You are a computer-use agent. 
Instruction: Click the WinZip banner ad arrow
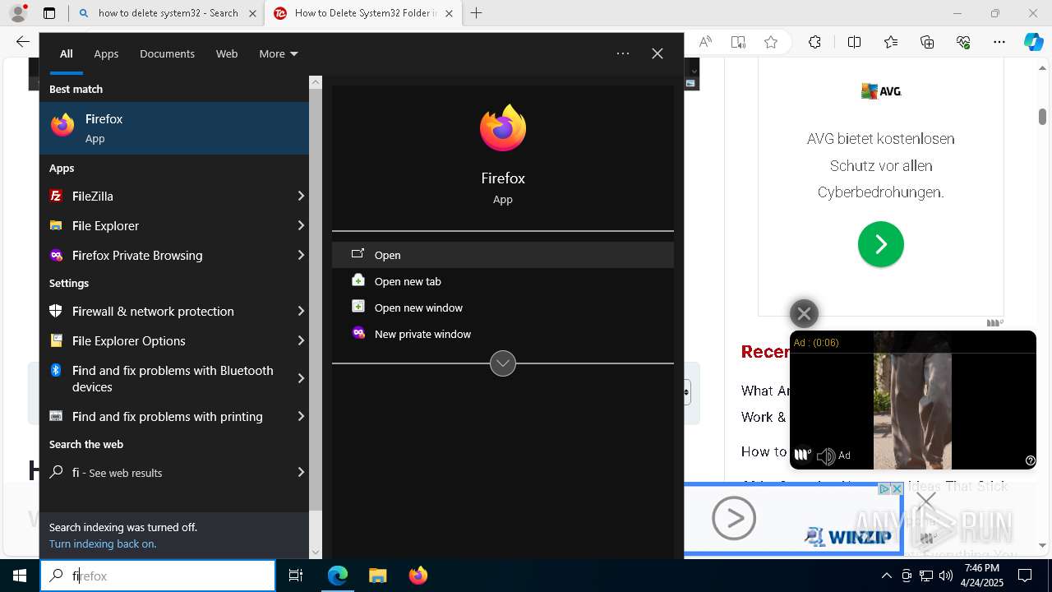734,518
